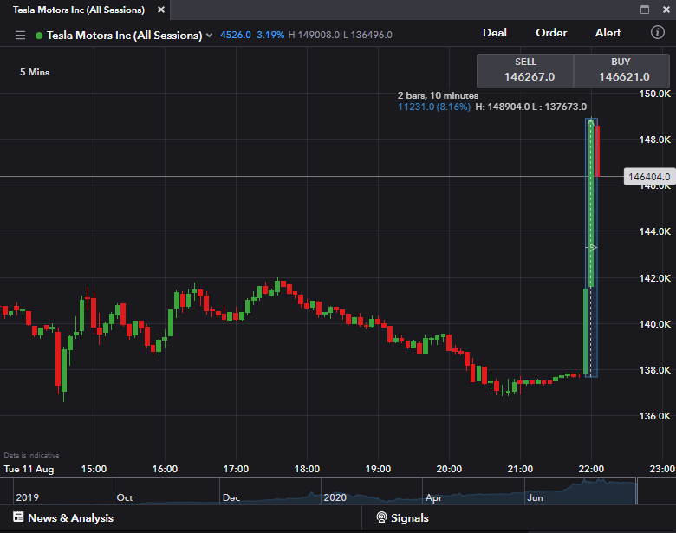Open the News & Analysis panel
The width and height of the screenshot is (676, 533).
63,518
